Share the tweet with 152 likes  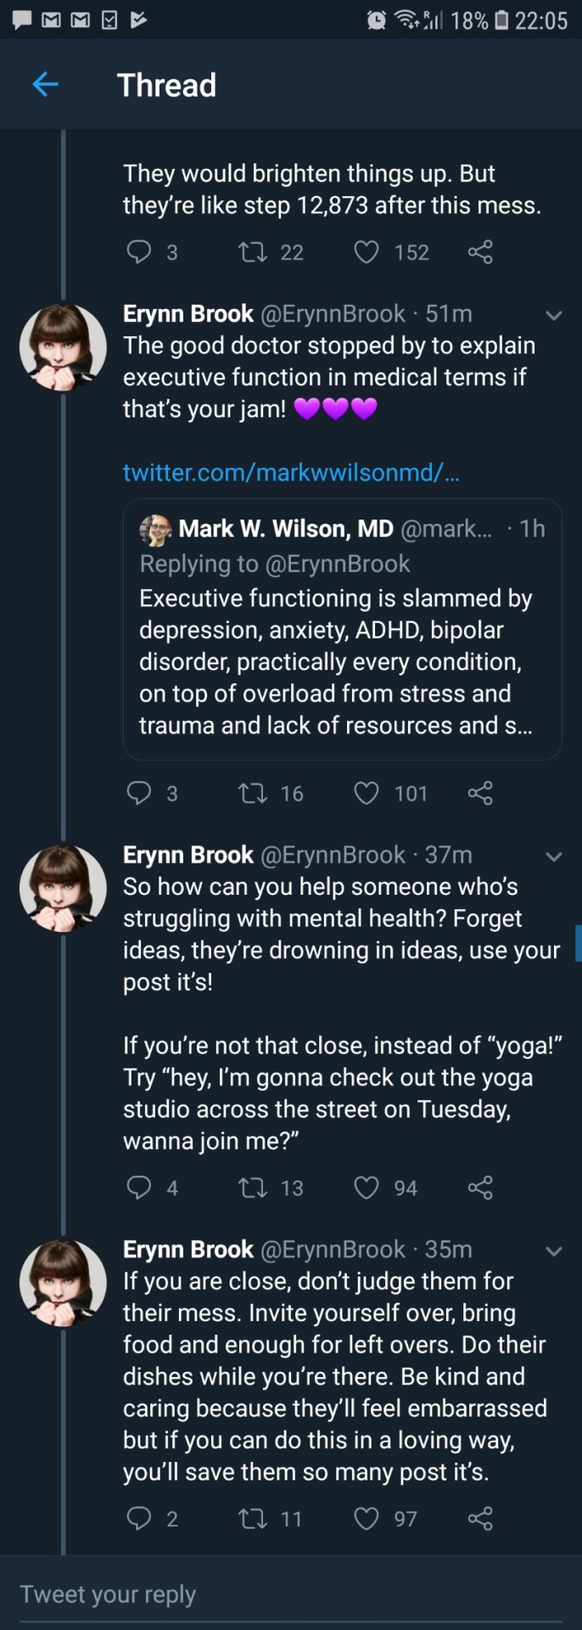pos(480,252)
